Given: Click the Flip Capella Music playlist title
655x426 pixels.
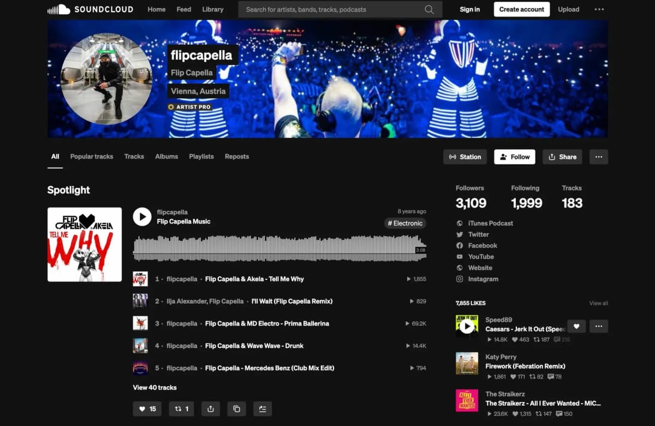Looking at the screenshot, I should coord(183,222).
